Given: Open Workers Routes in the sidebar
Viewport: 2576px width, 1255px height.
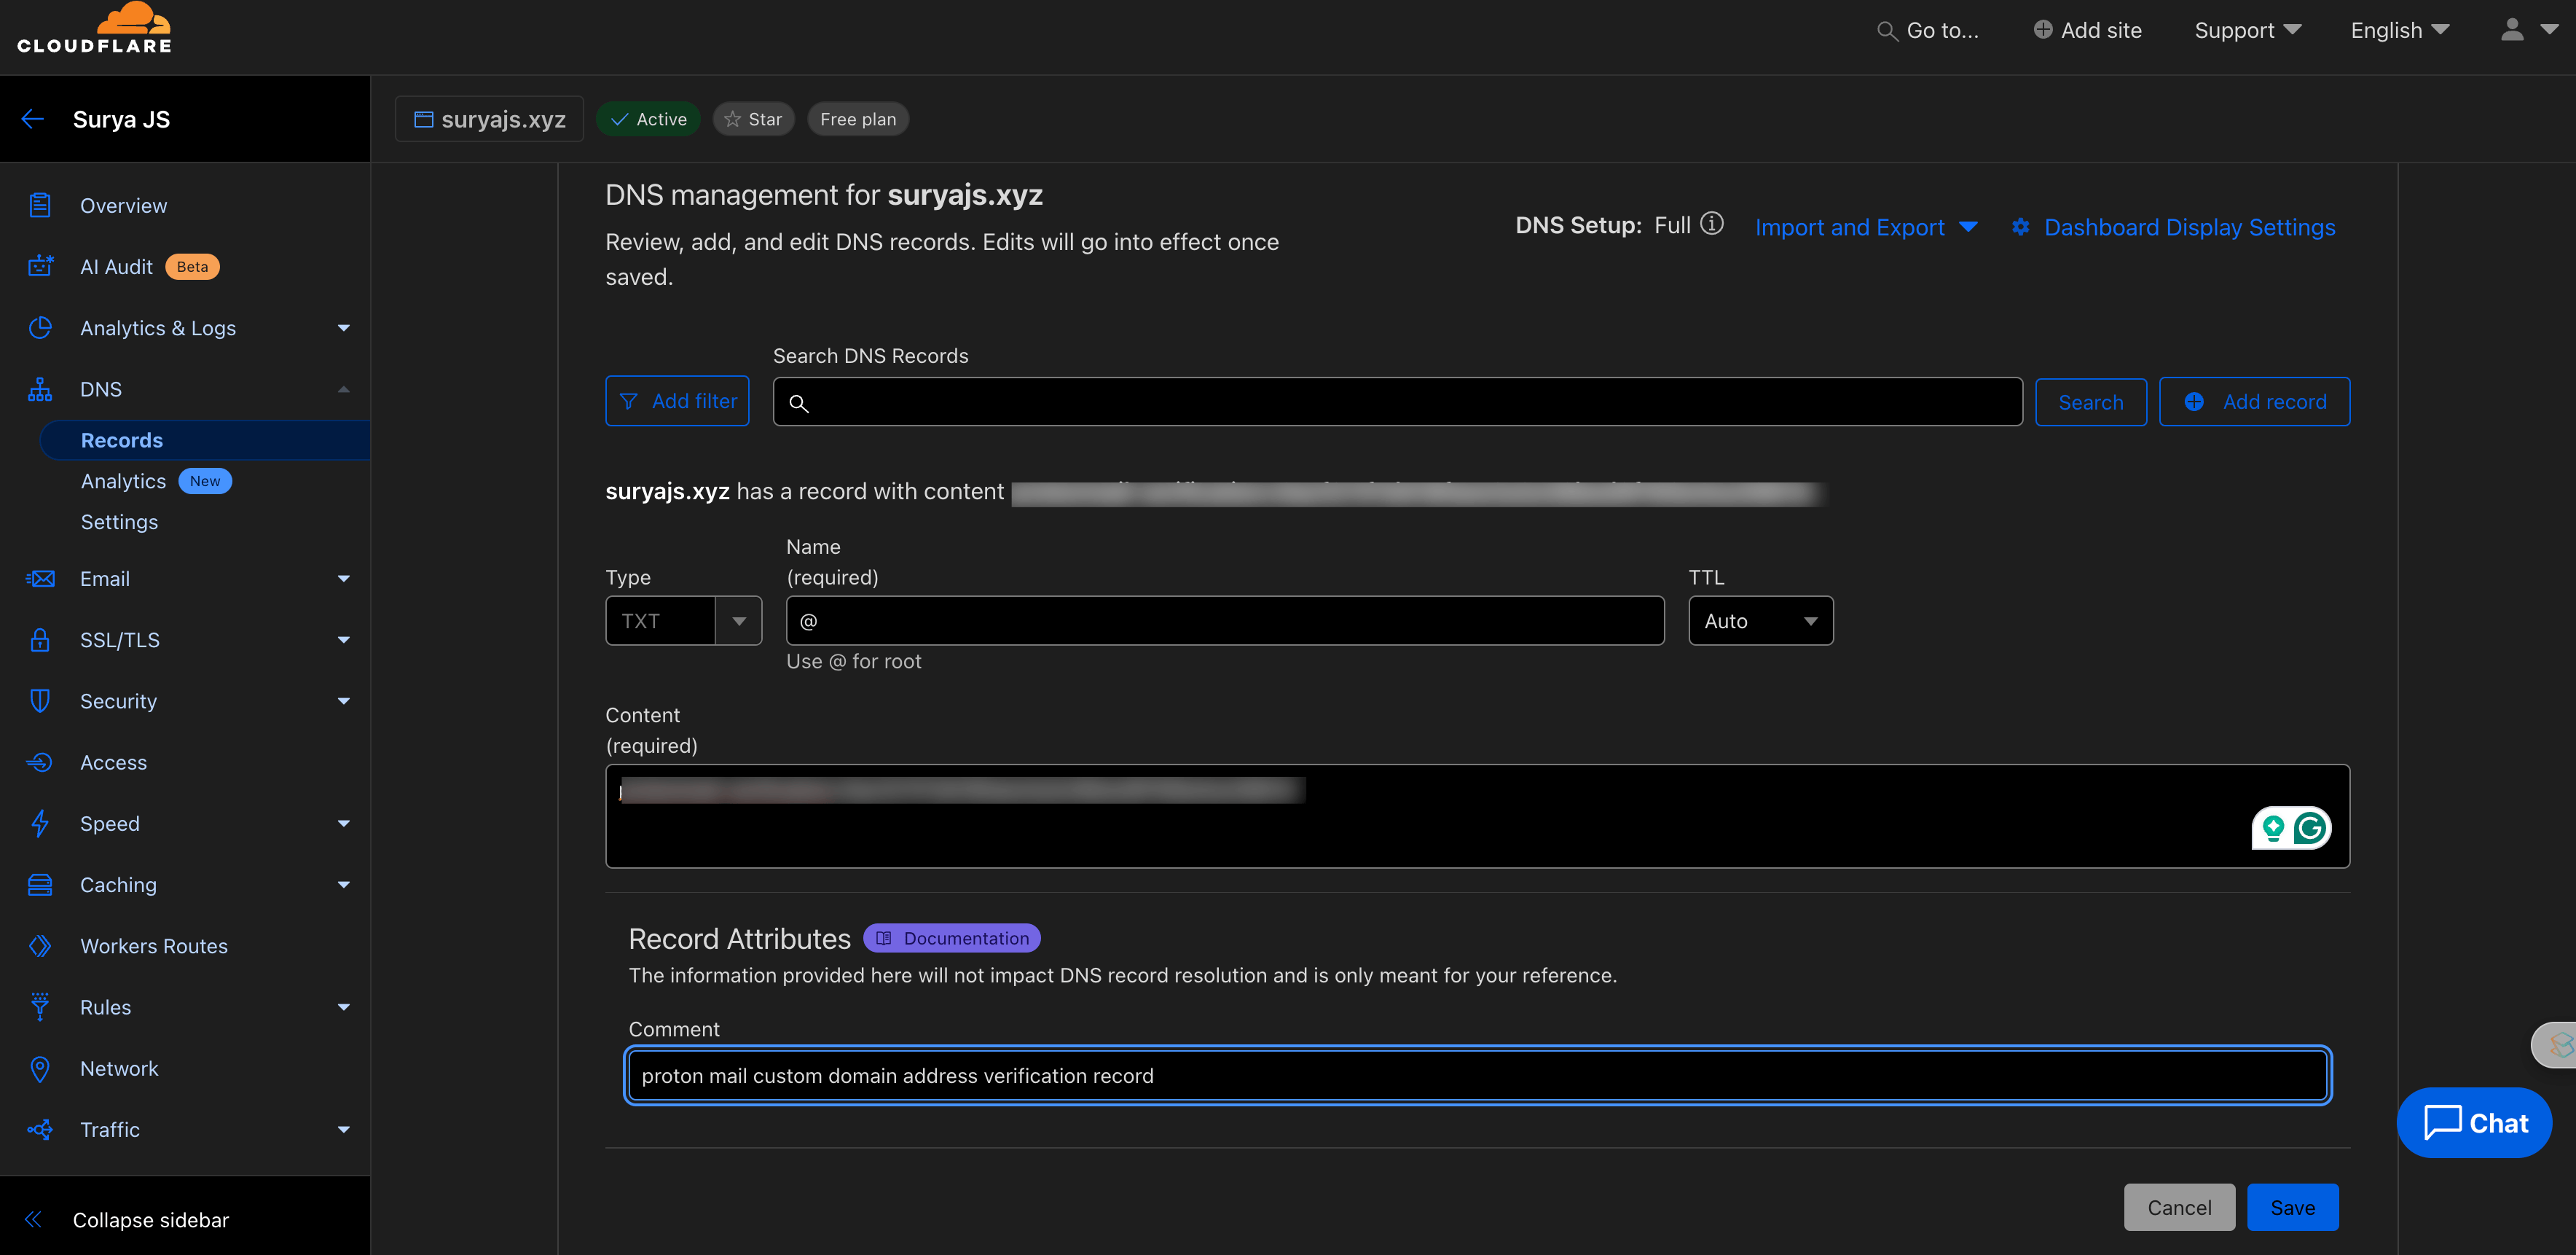Looking at the screenshot, I should coord(154,946).
